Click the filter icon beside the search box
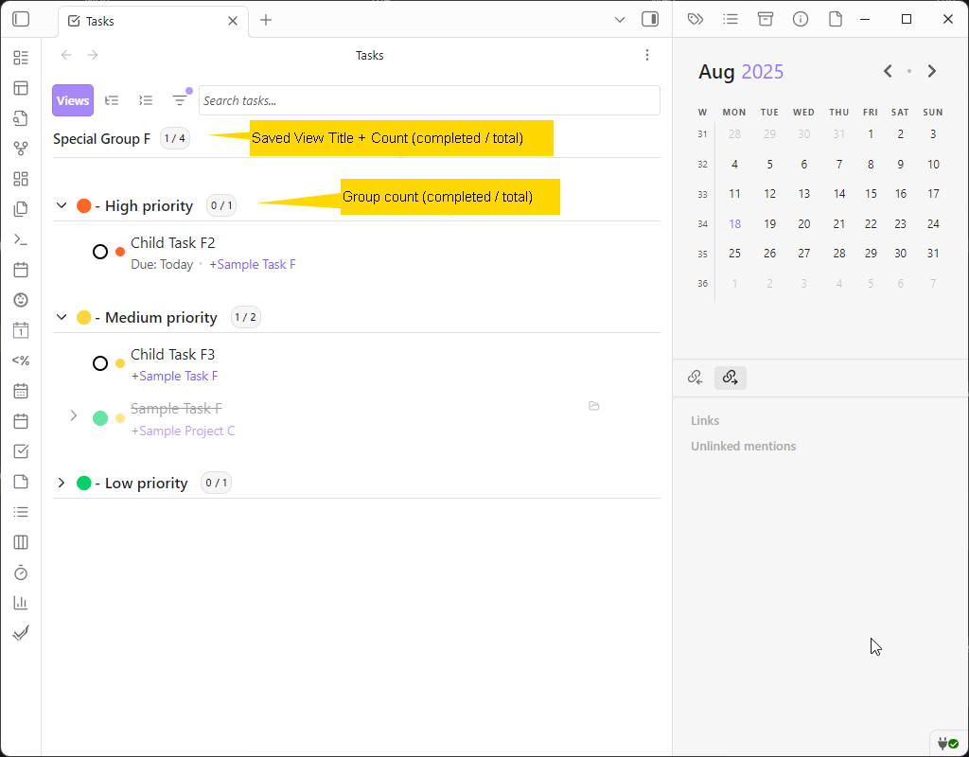969x757 pixels. click(179, 100)
